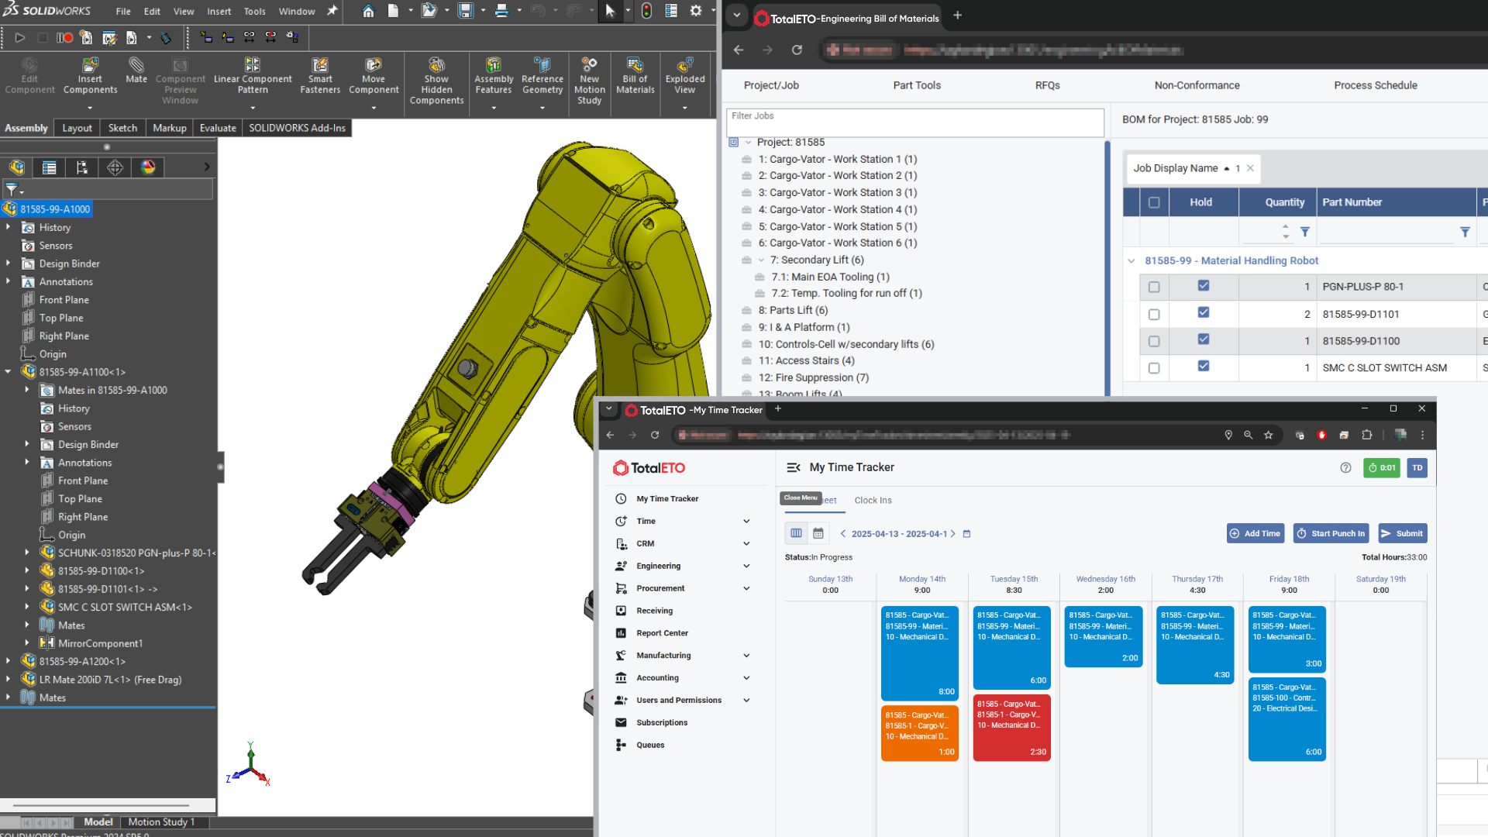Start a New Motion Study

[589, 81]
